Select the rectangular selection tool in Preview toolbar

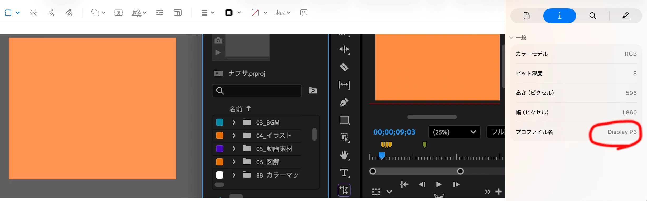tap(8, 13)
